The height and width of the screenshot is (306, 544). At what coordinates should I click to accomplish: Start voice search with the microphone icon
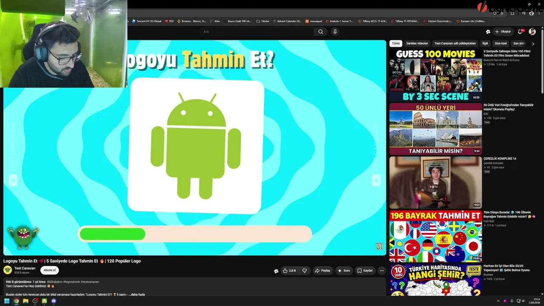click(x=335, y=31)
